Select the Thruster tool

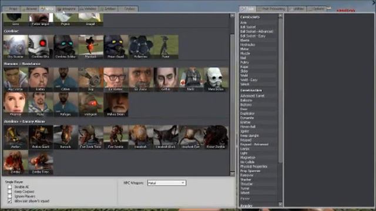coord(258,184)
